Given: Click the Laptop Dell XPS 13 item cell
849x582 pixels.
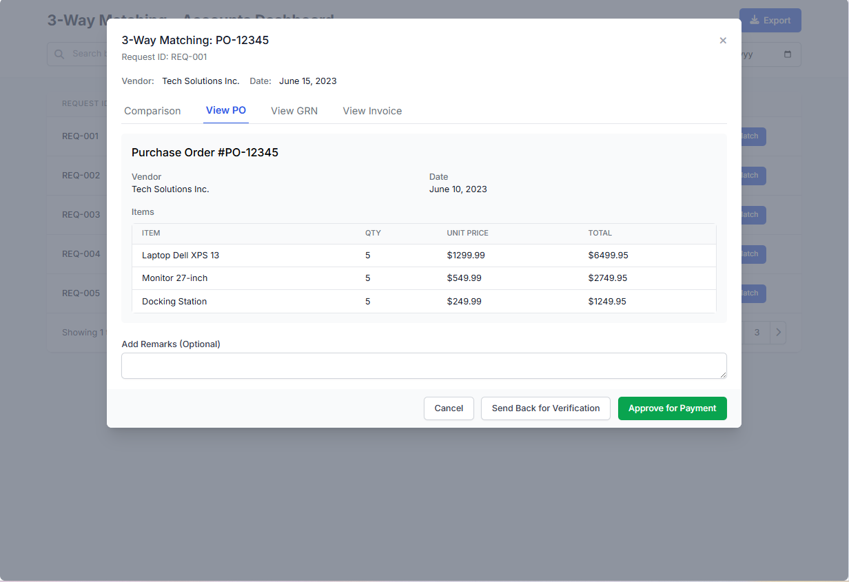Looking at the screenshot, I should (181, 256).
